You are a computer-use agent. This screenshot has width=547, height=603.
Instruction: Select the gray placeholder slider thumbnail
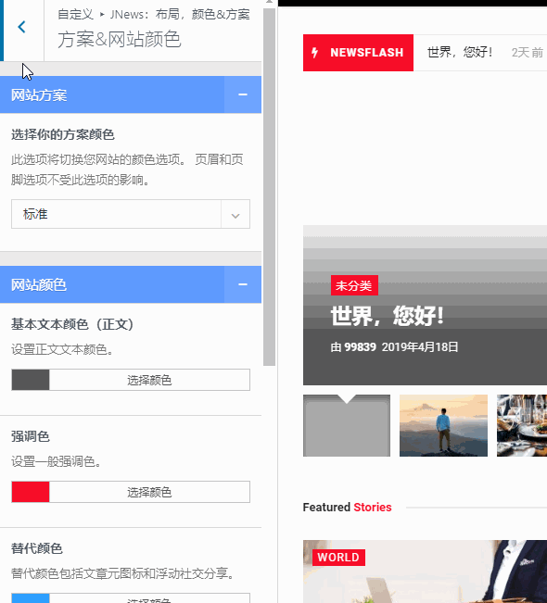click(347, 426)
